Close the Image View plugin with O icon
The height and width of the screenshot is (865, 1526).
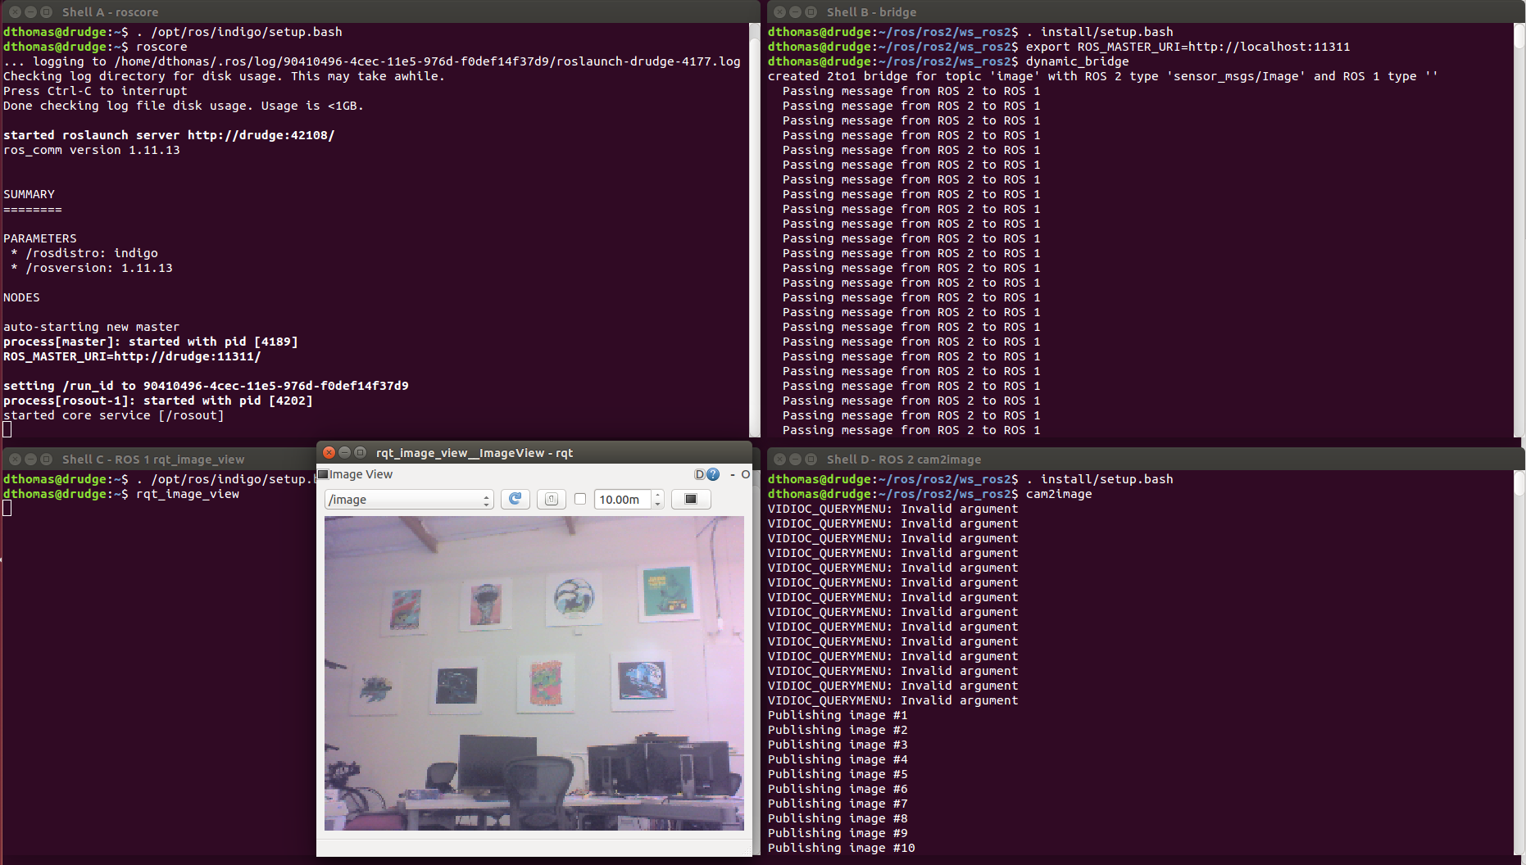[745, 475]
